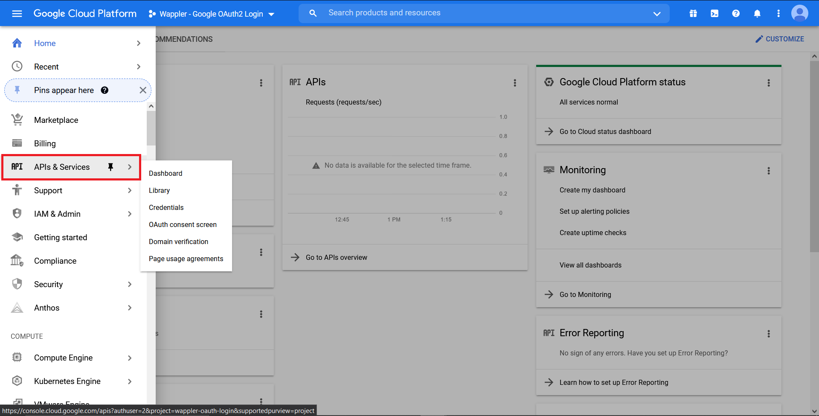Select Credentials in APIs submenu

186,207
